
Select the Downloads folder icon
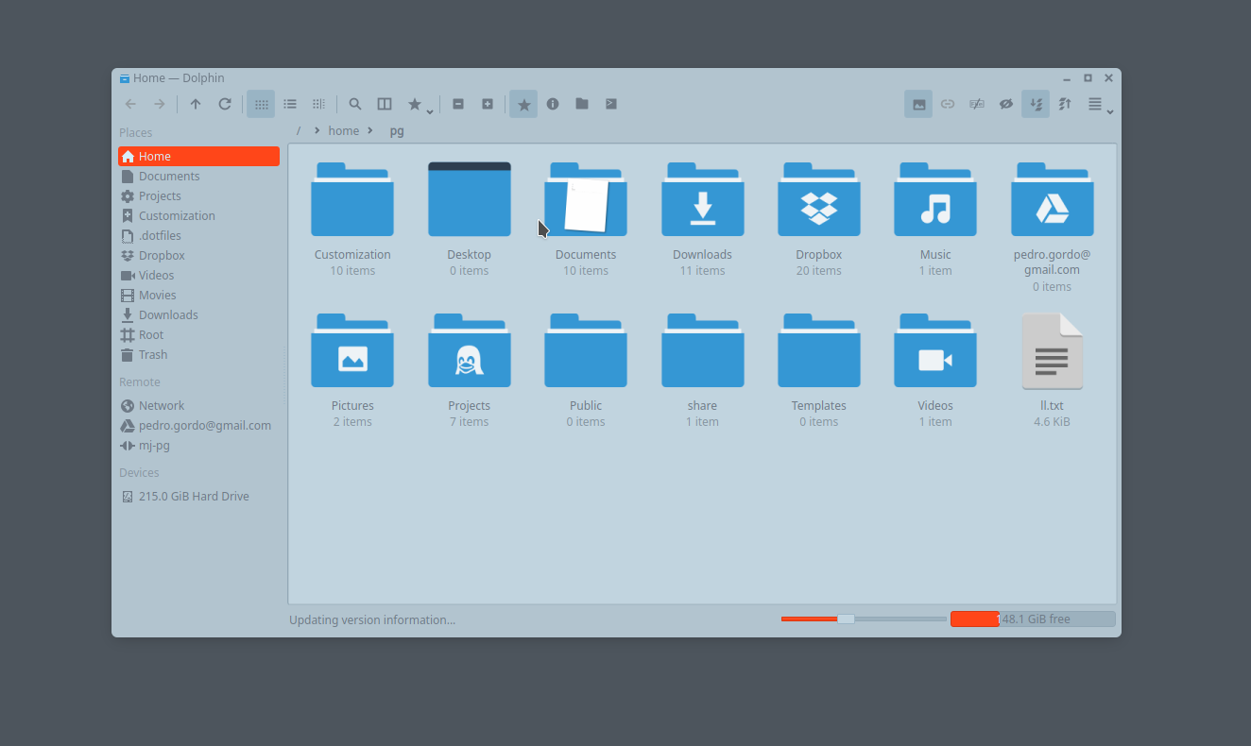tap(703, 199)
